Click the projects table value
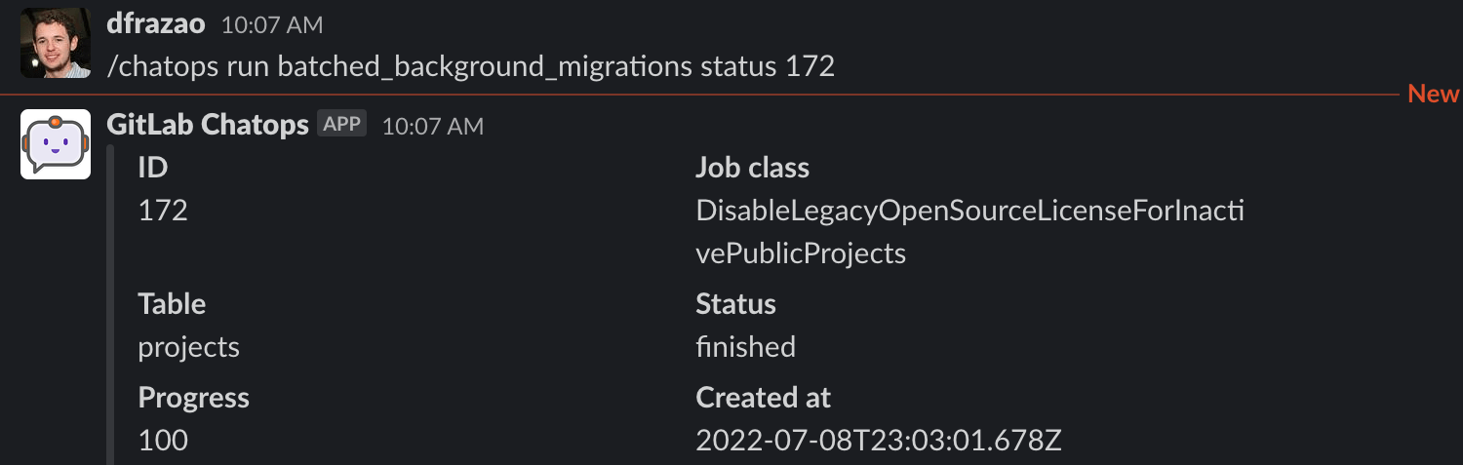This screenshot has height=465, width=1463. click(188, 347)
